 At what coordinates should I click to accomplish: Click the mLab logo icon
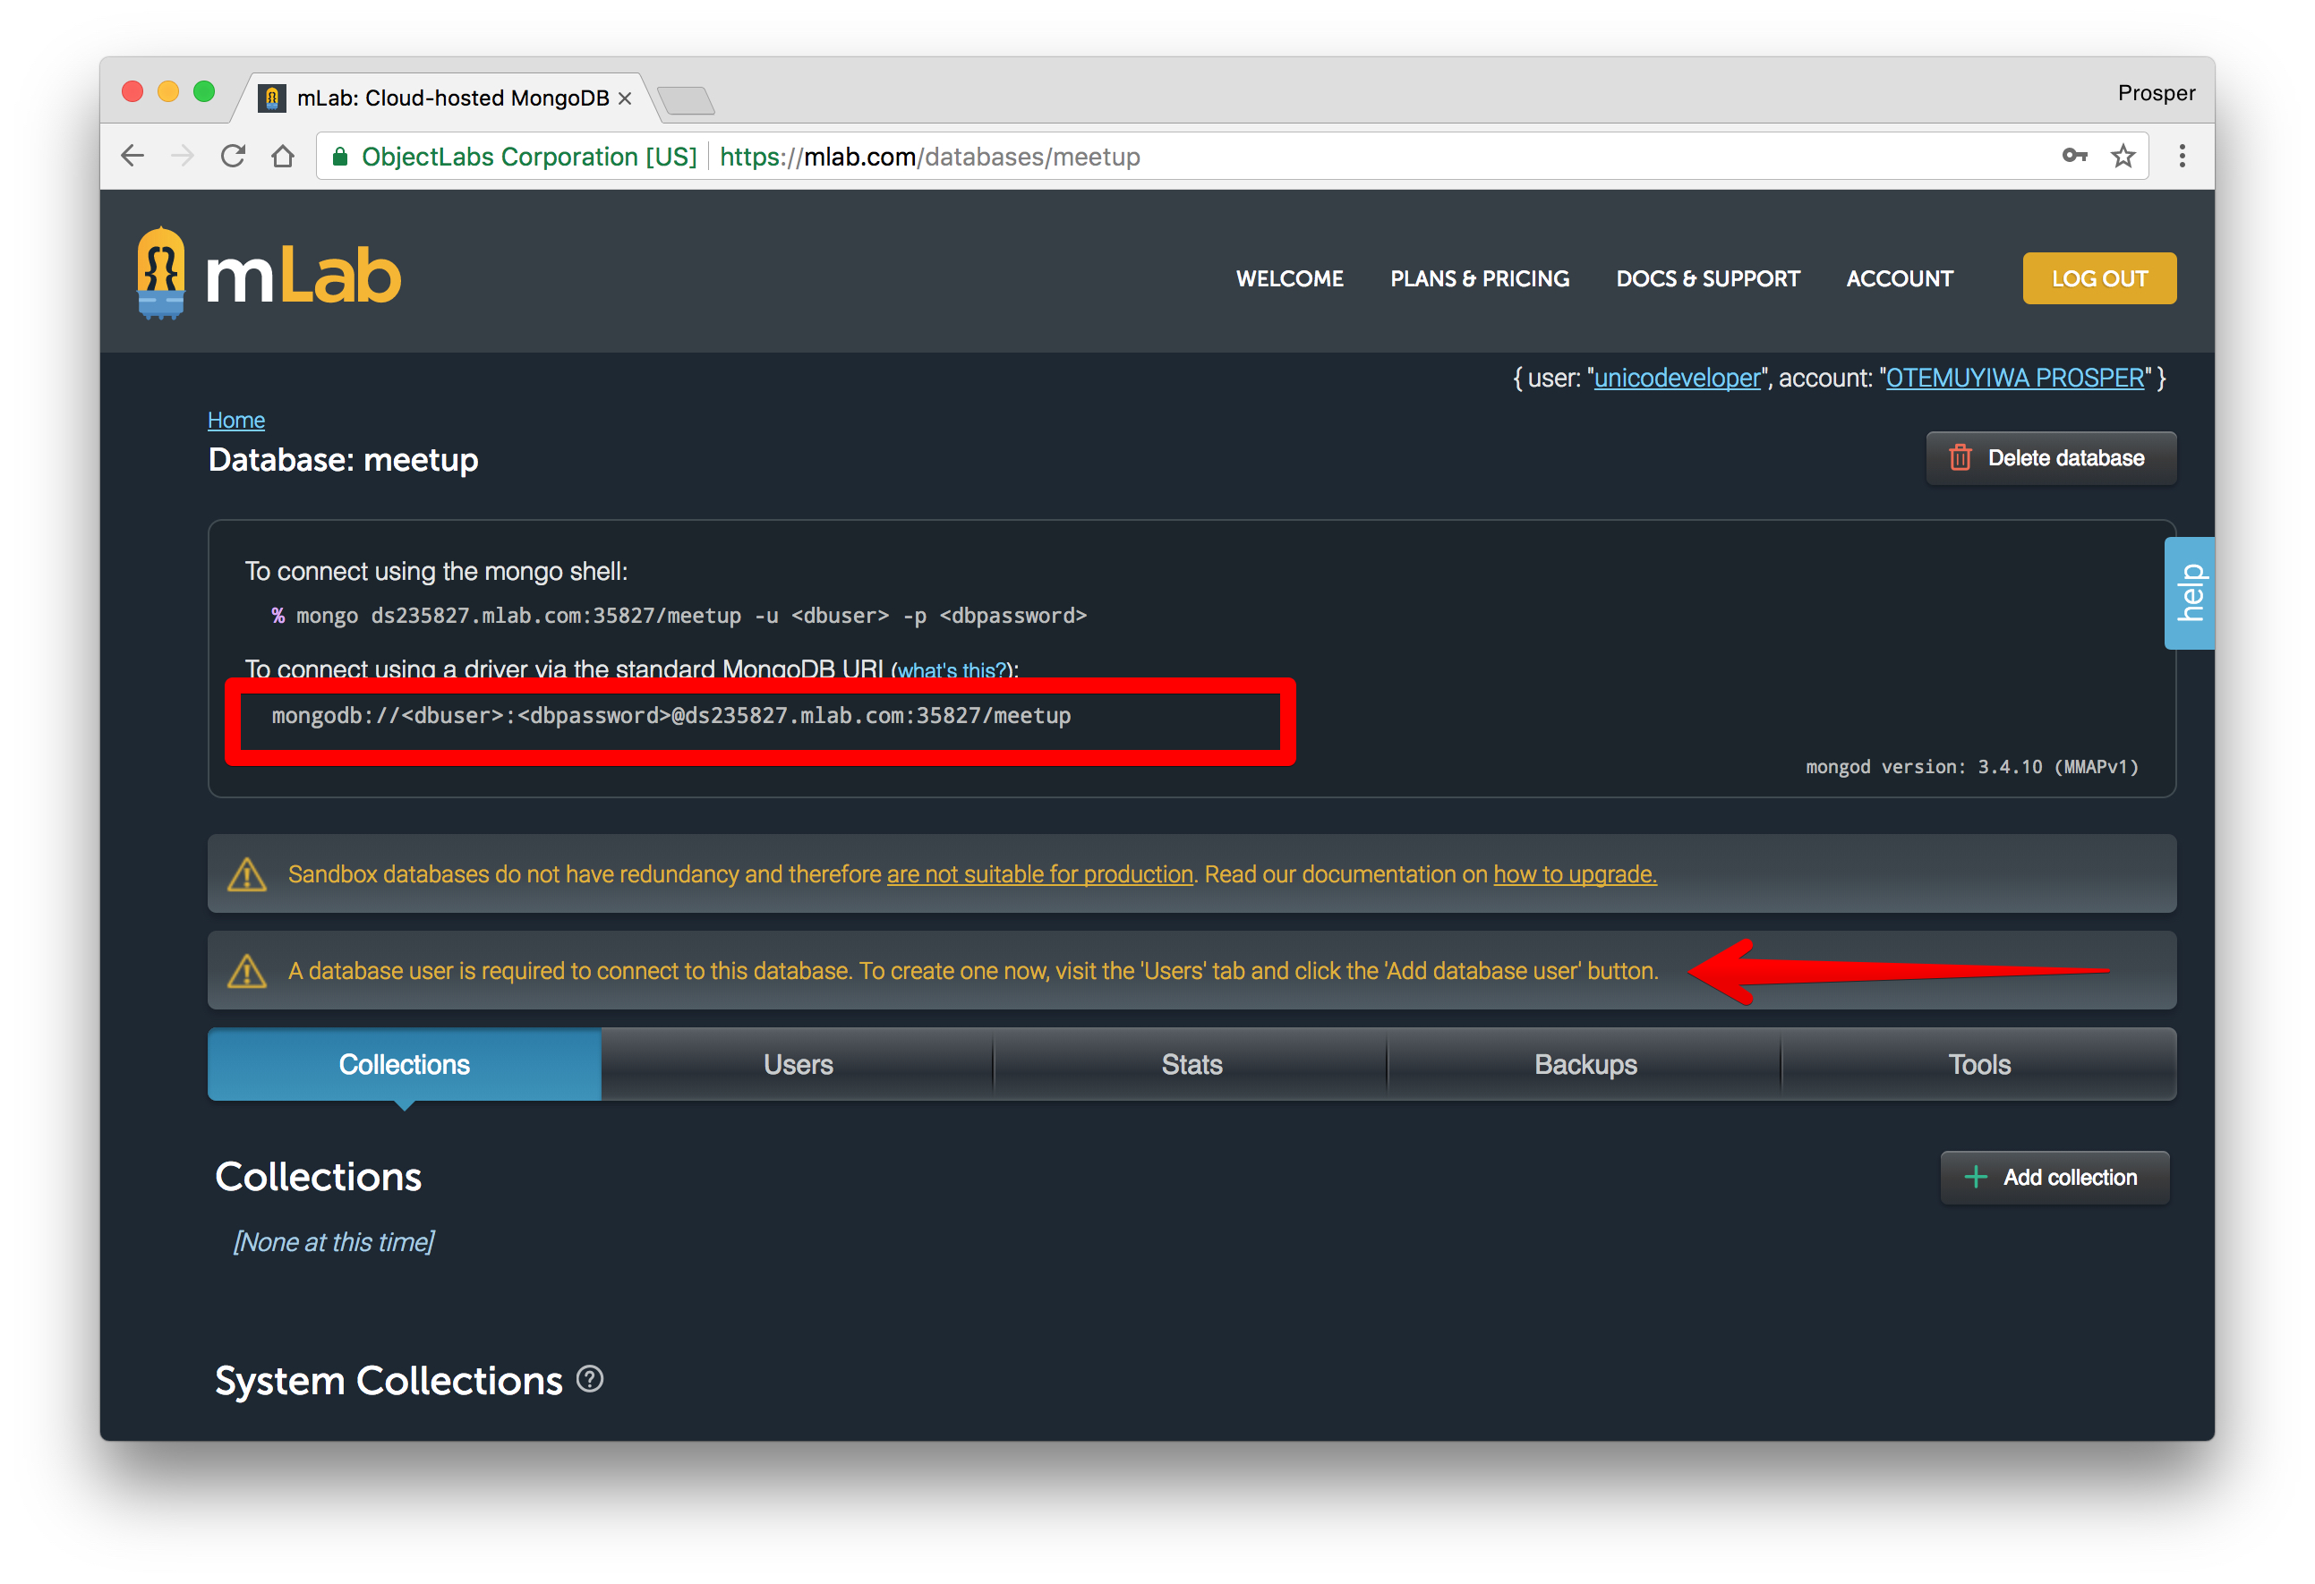[160, 274]
